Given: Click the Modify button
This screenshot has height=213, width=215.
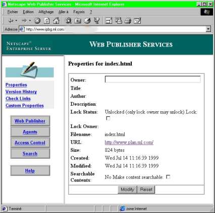Looking at the screenshot, I should click(128, 189).
